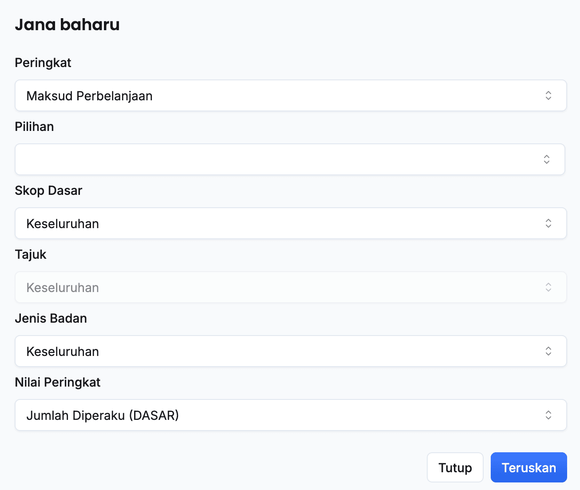Screen dimensions: 580x490
Task: Click the chevron icon in the Tajuk field
Action: tap(548, 287)
